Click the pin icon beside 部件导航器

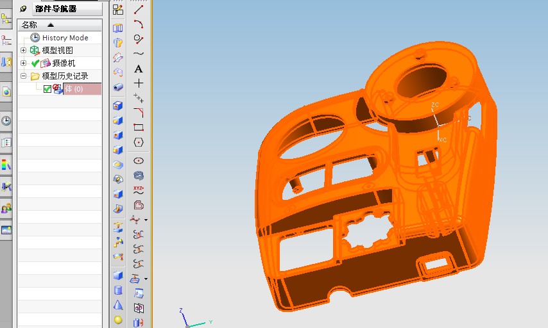click(x=23, y=9)
